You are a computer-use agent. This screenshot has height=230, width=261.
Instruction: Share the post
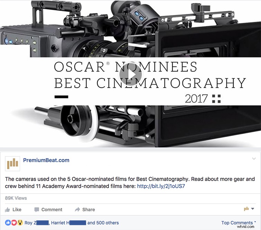coord(85,210)
